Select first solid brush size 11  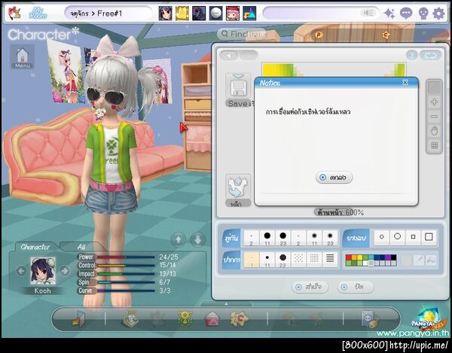click(x=267, y=238)
